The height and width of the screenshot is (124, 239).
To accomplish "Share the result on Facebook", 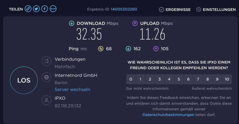I will [x=45, y=9].
